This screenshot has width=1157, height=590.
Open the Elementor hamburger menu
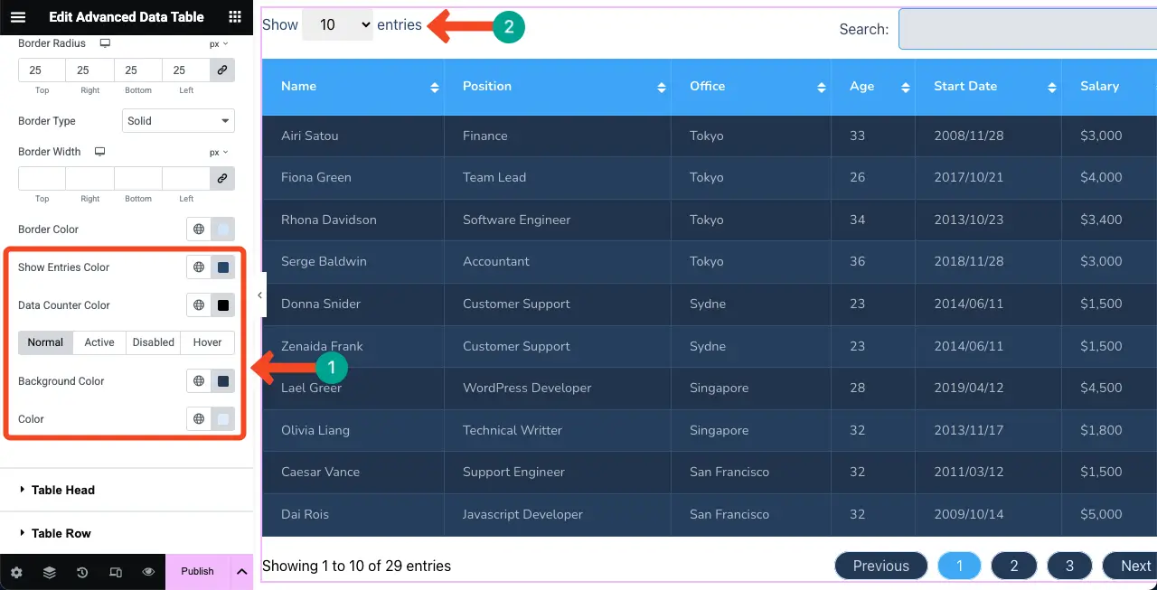[18, 16]
